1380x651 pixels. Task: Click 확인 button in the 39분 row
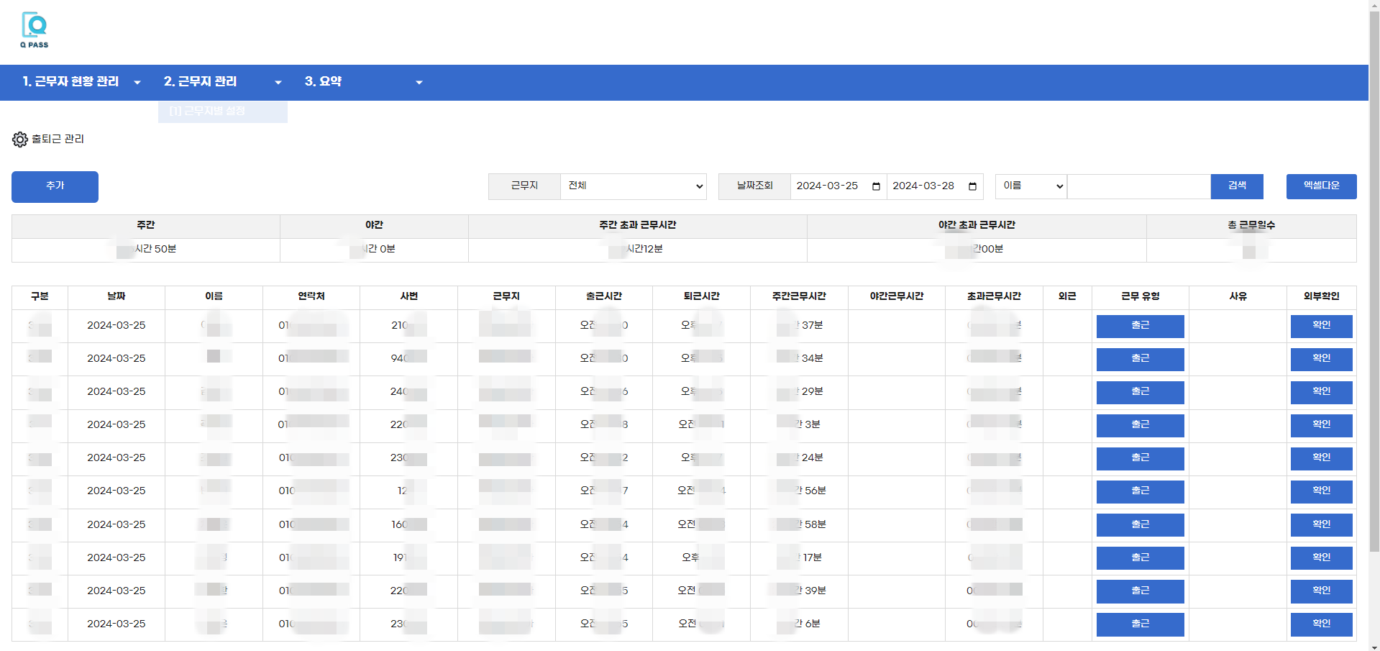[1322, 591]
